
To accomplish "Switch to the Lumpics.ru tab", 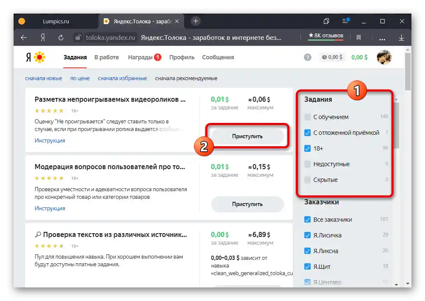I will (x=55, y=20).
